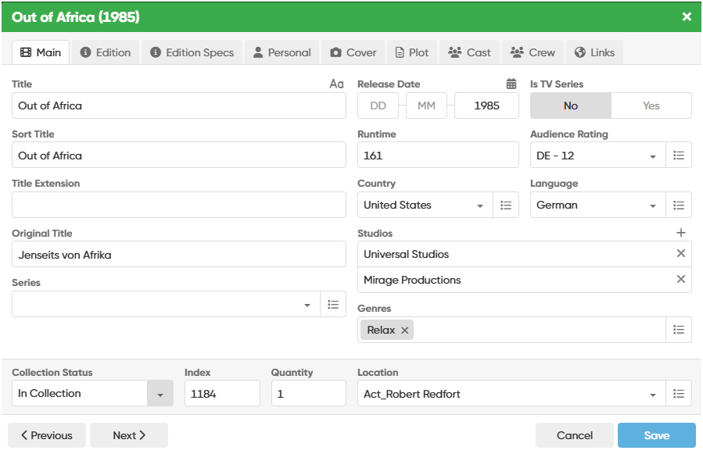Remove the Relax genre tag

[404, 331]
